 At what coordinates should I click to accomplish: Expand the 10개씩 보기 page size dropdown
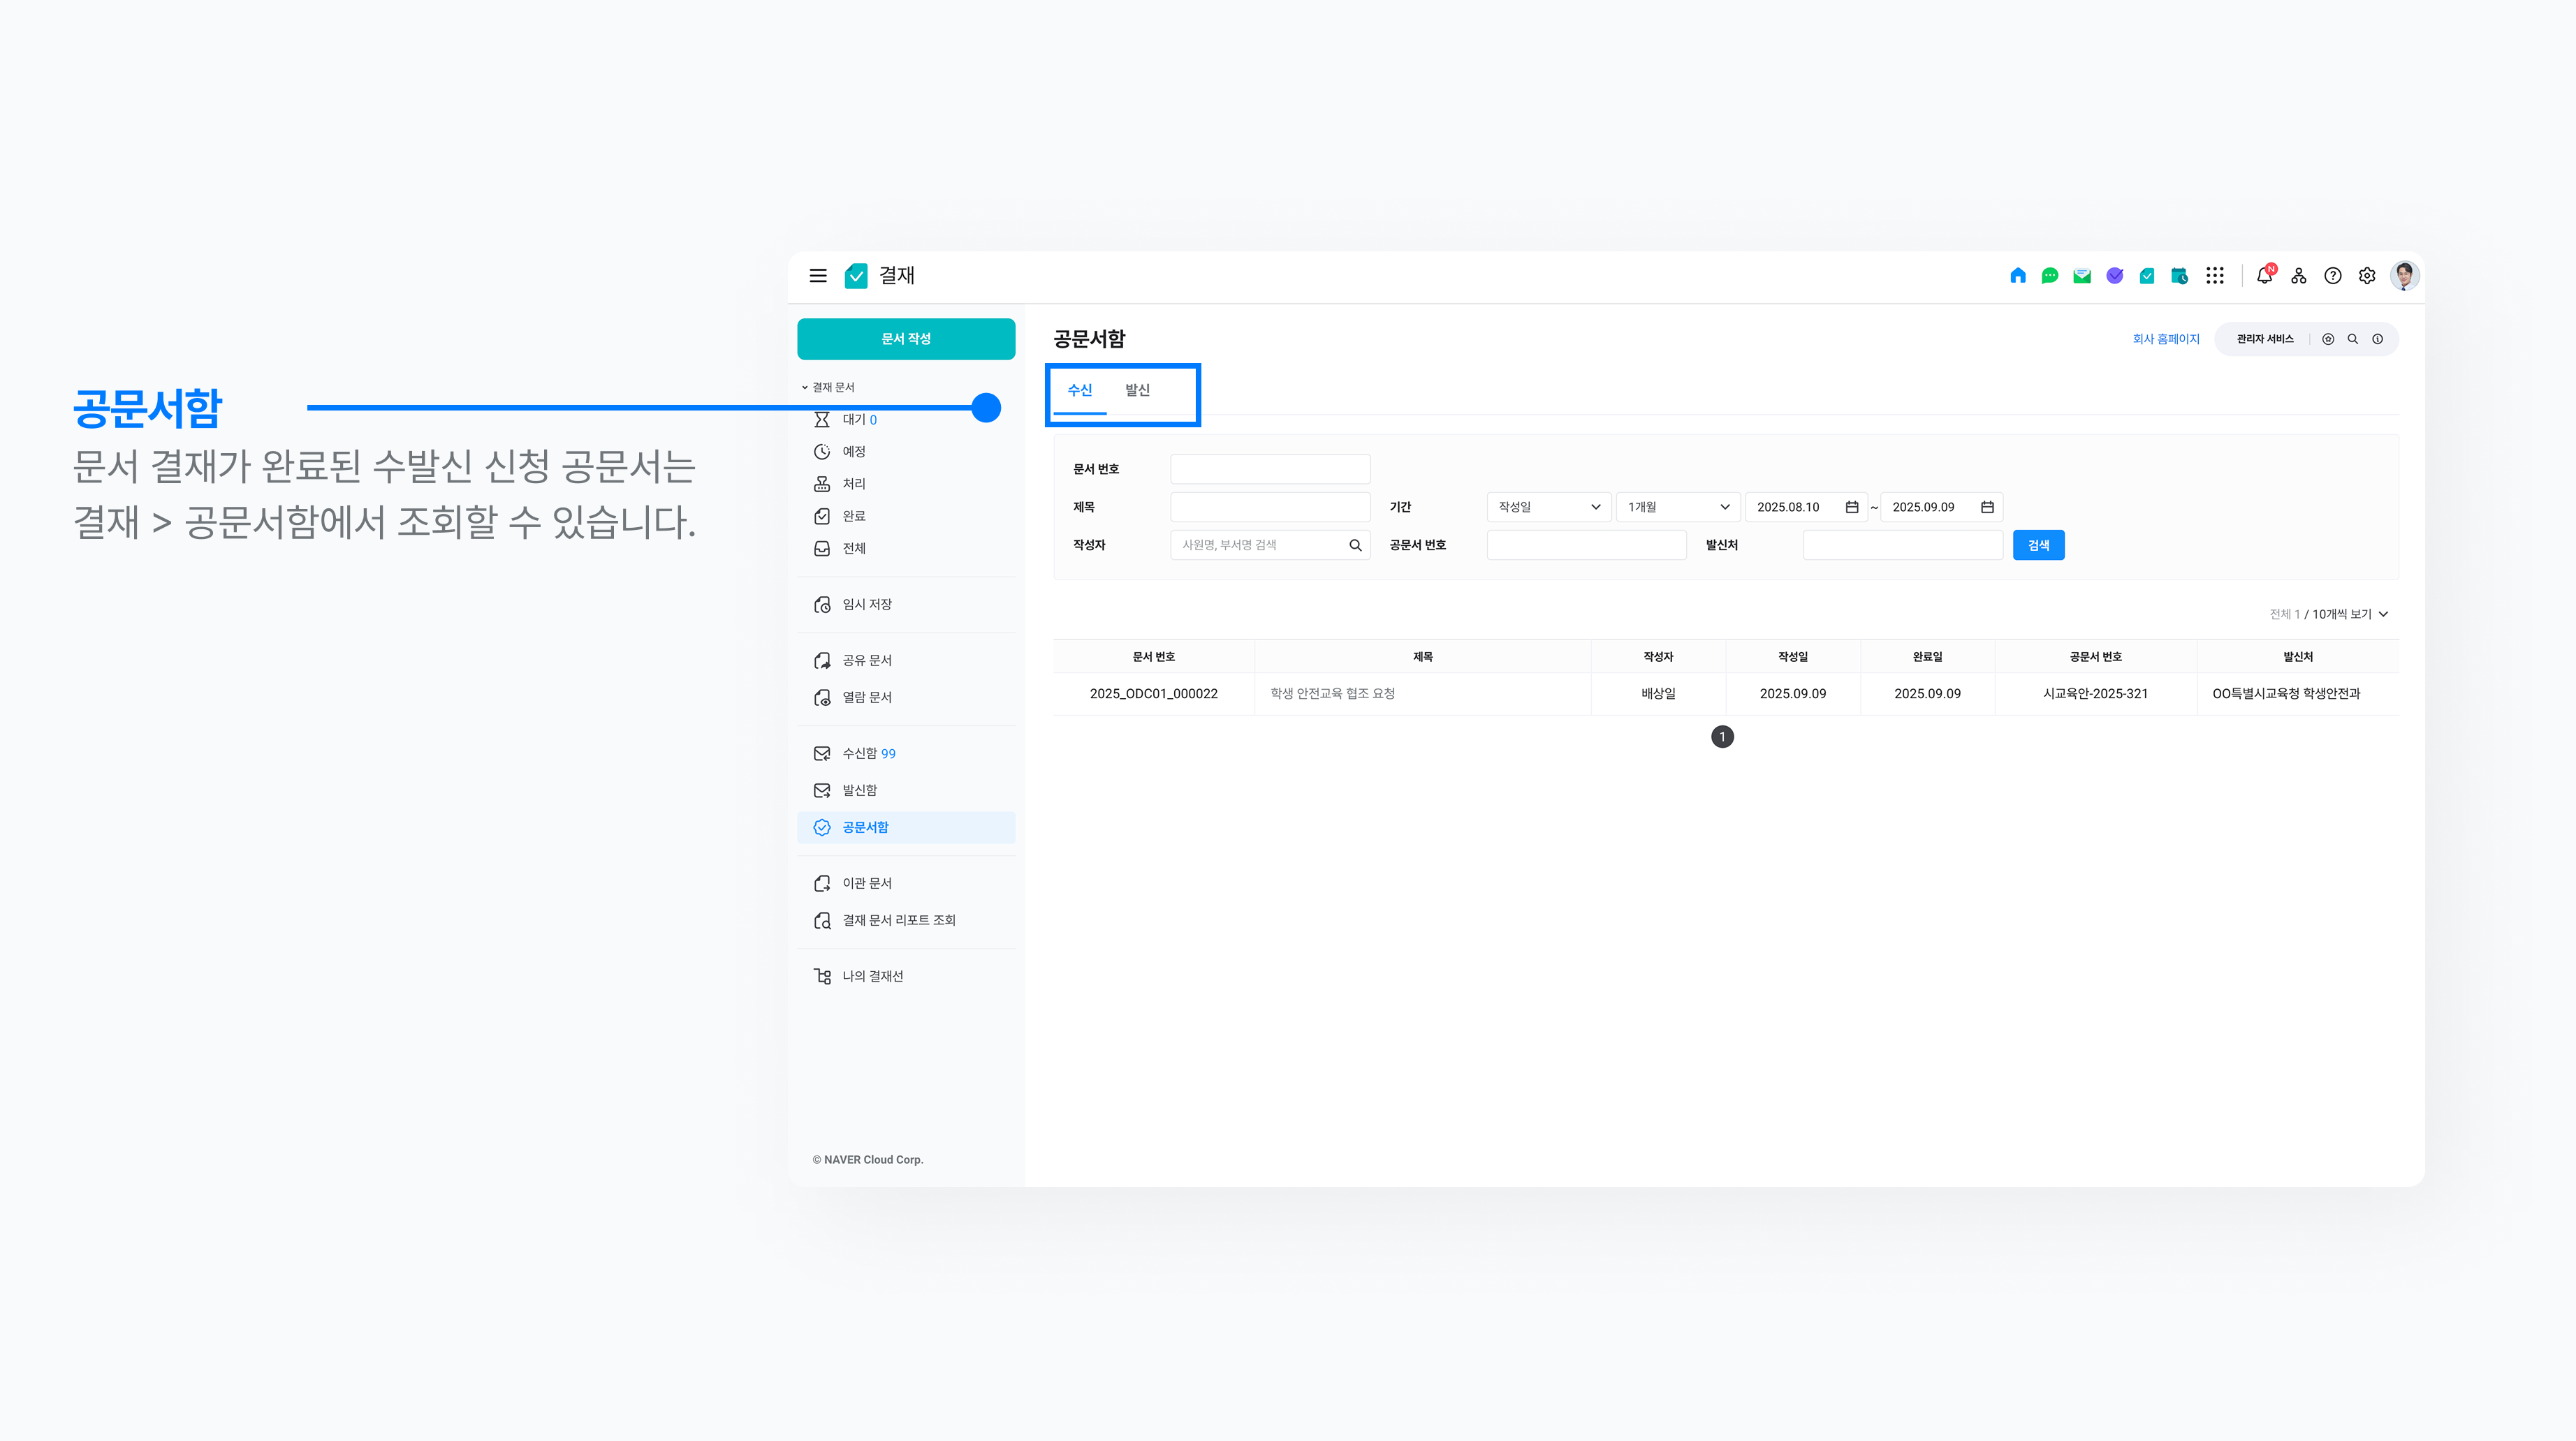2349,614
